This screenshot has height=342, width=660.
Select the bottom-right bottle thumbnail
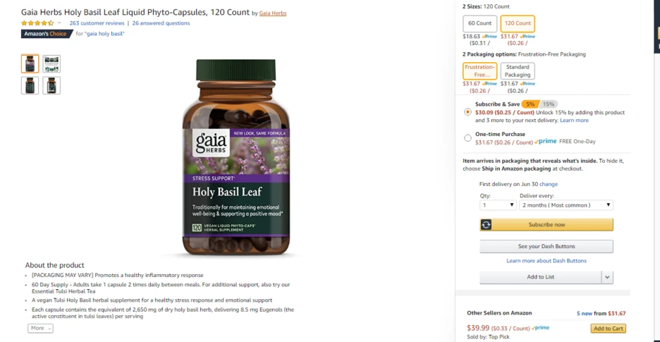point(51,85)
